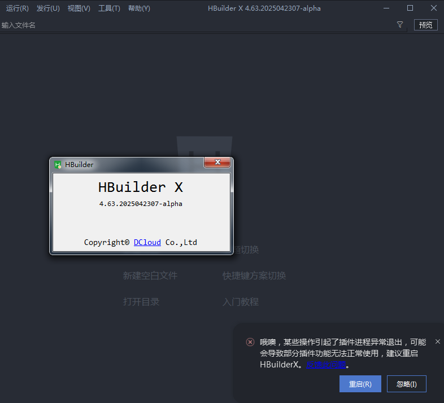This screenshot has width=444, height=403.
Task: Open the DCloud link in about dialog
Action: pyautogui.click(x=147, y=242)
